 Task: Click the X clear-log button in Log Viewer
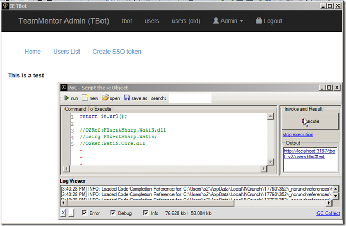(64, 213)
